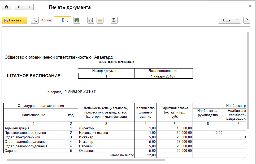The height and width of the screenshot is (164, 256).
Task: Open help with the question mark button
Action: coord(247,20)
